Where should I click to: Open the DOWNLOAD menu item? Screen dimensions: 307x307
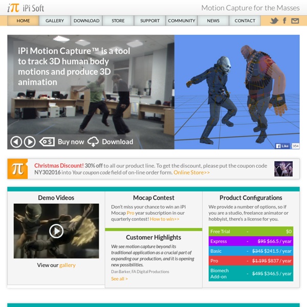(86, 20)
